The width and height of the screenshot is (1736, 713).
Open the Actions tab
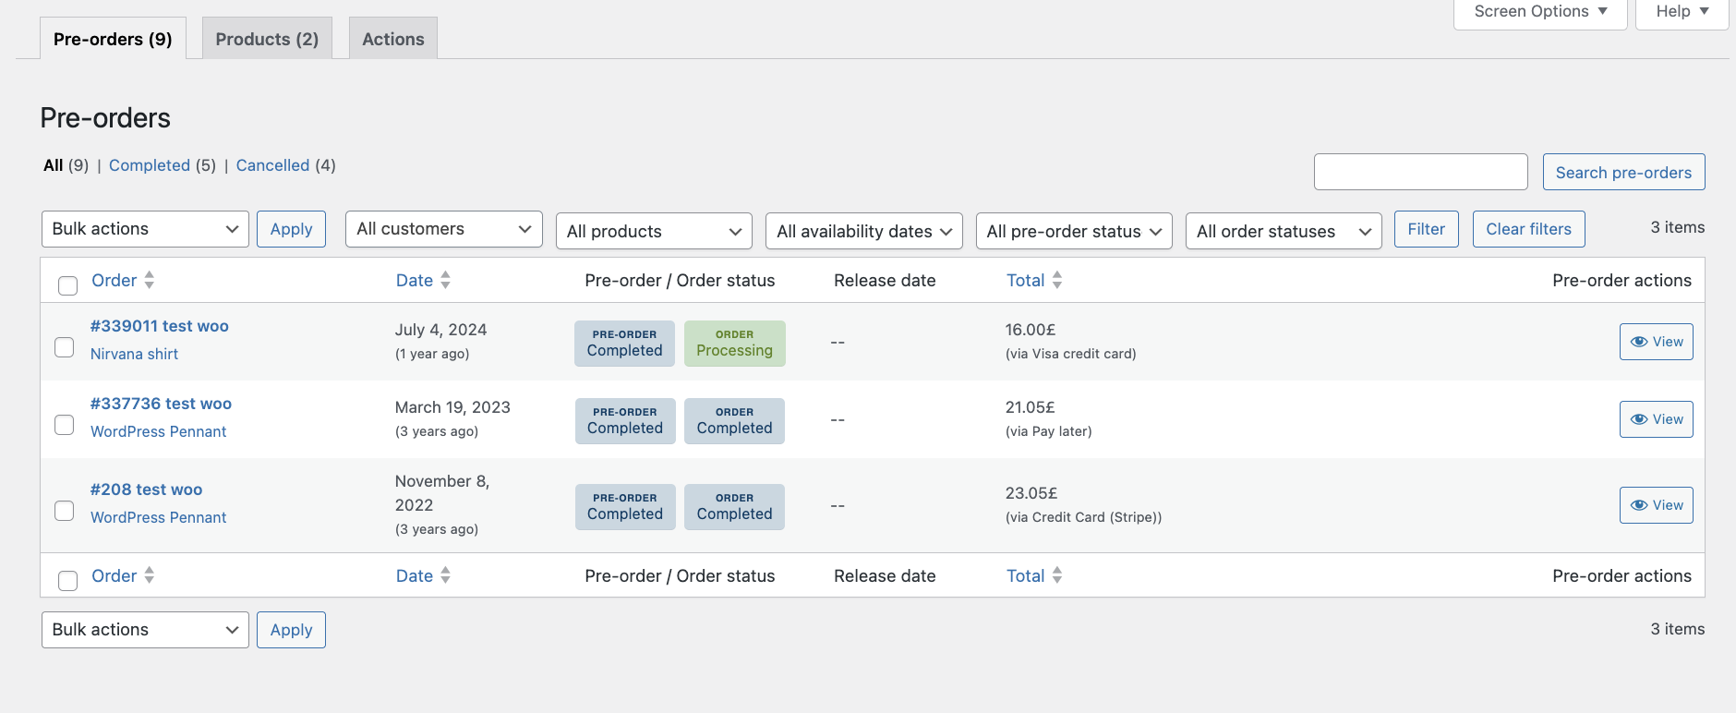tap(393, 39)
